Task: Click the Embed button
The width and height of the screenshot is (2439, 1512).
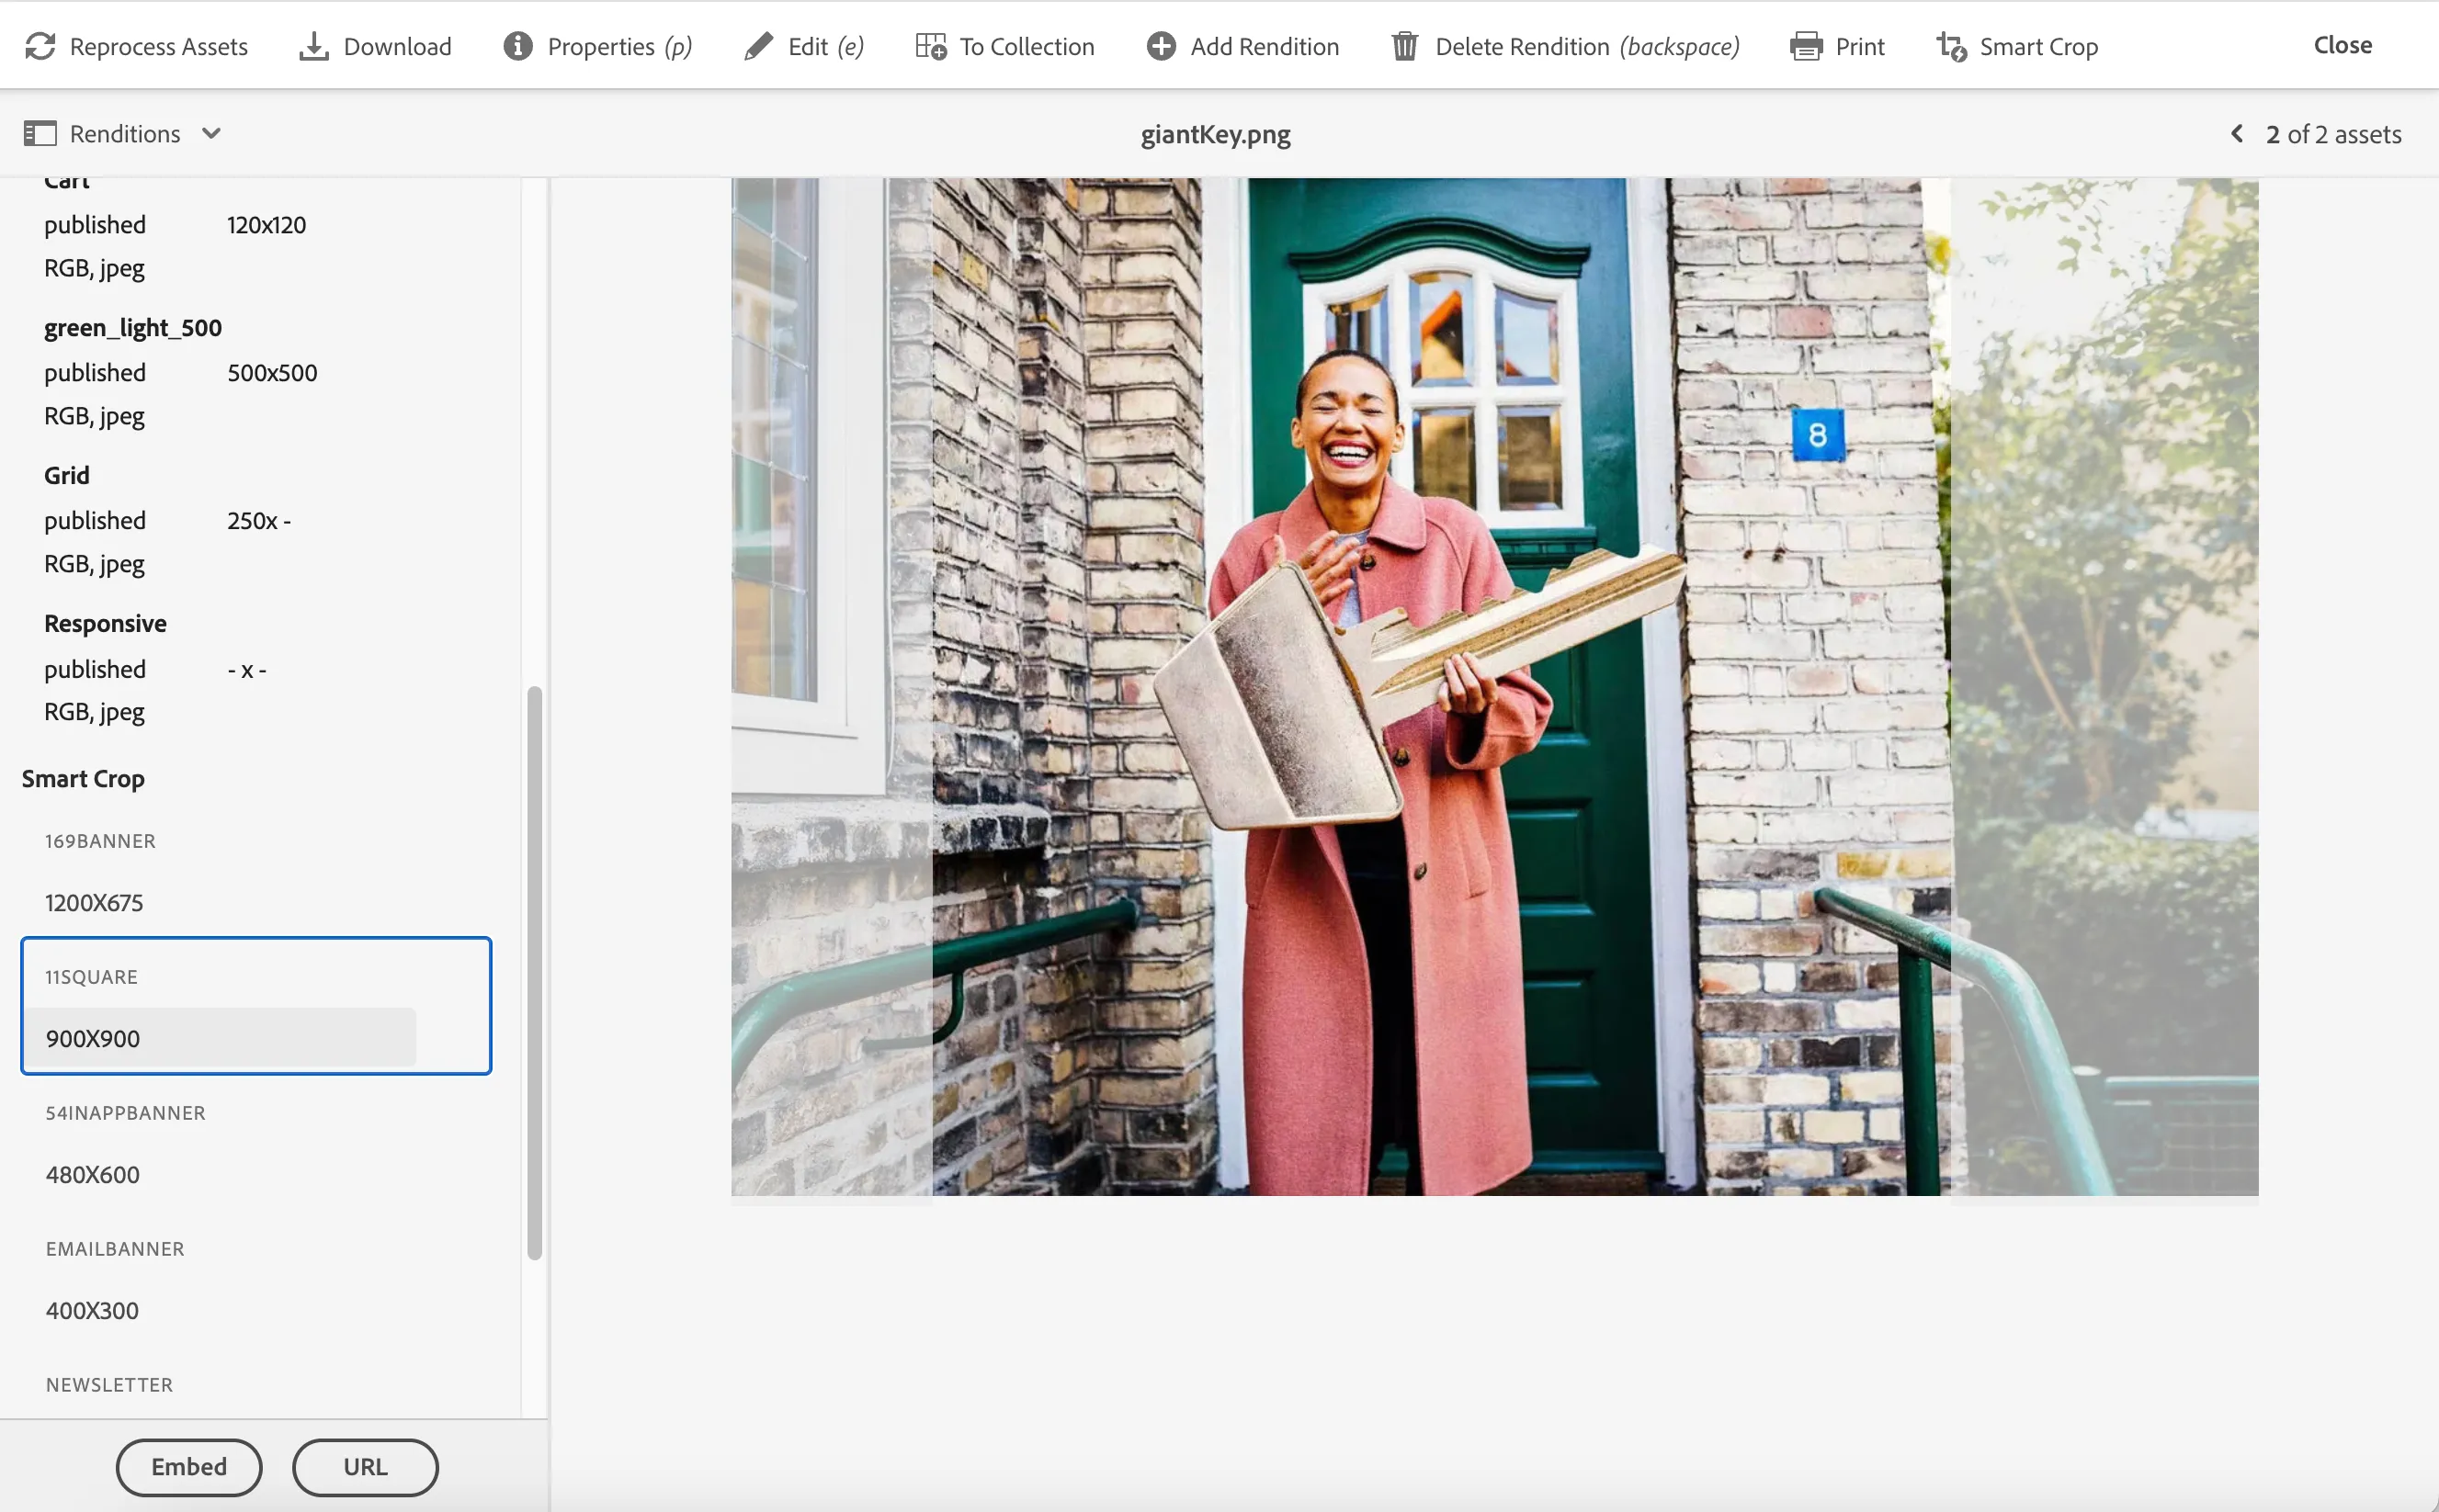Action: 189,1467
